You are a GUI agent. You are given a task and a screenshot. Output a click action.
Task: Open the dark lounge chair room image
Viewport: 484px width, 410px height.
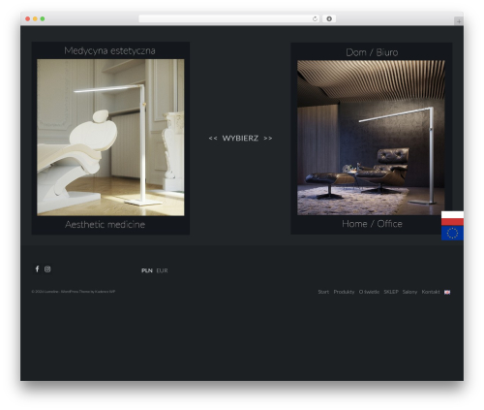pos(371,138)
